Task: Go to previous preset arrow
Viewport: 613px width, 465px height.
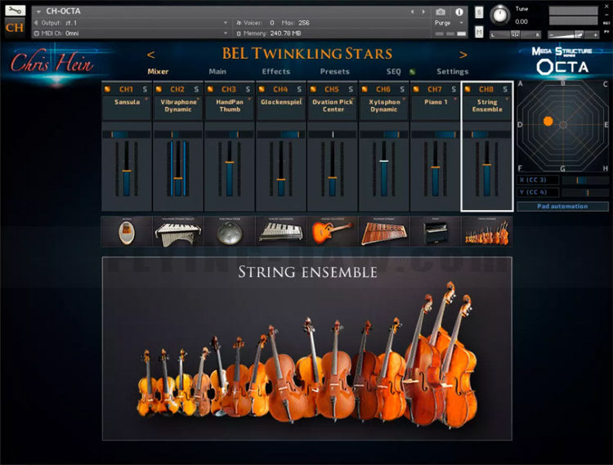Action: click(150, 55)
